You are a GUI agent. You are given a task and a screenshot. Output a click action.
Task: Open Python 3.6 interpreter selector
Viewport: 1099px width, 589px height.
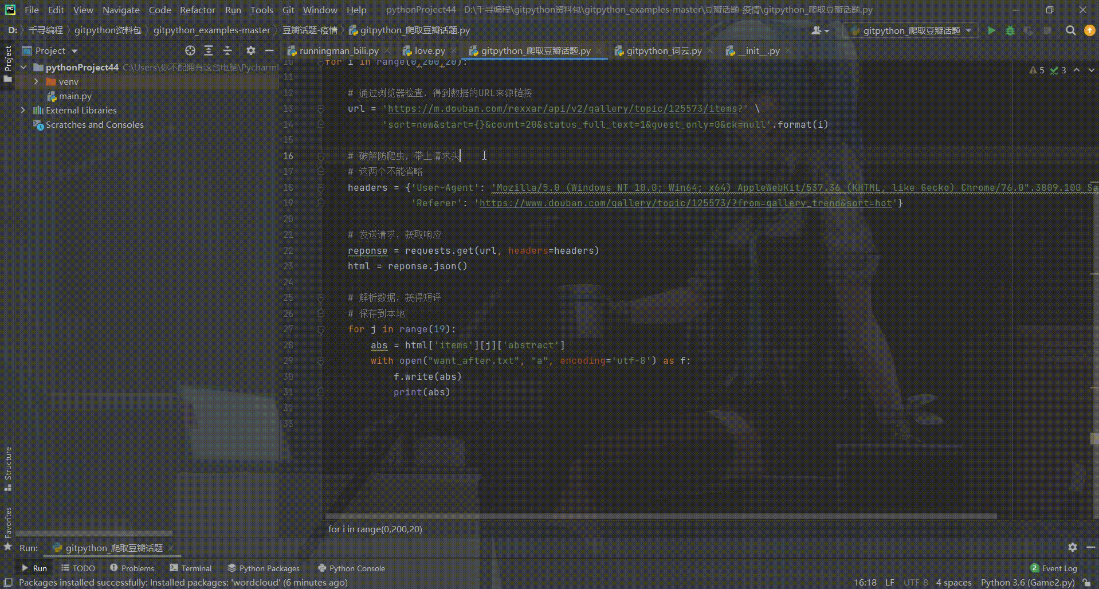[x=1027, y=582]
